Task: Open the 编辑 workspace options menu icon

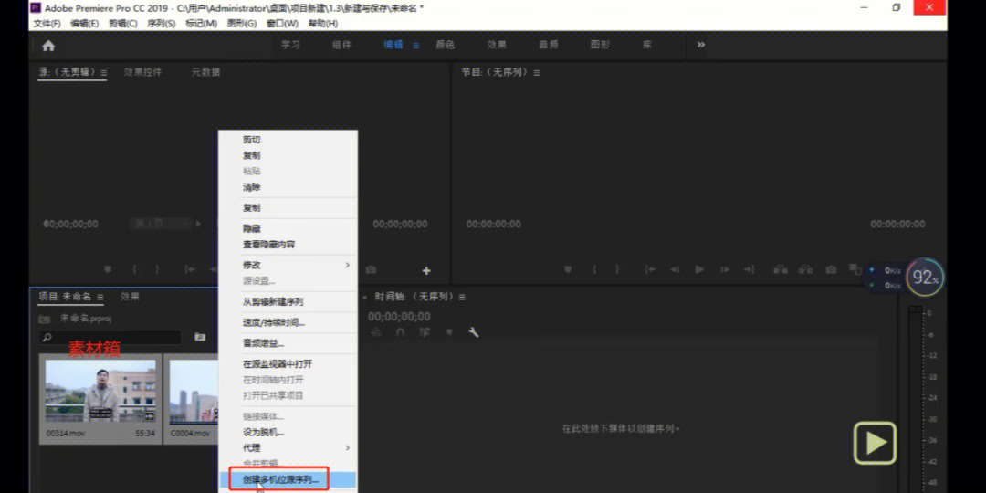Action: point(415,46)
